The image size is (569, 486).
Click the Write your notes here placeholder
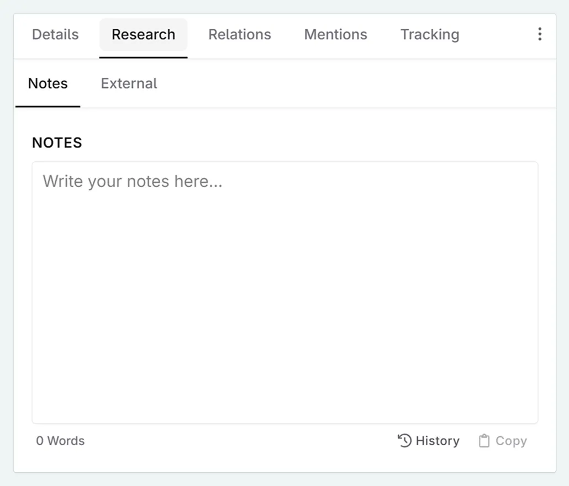tap(133, 181)
